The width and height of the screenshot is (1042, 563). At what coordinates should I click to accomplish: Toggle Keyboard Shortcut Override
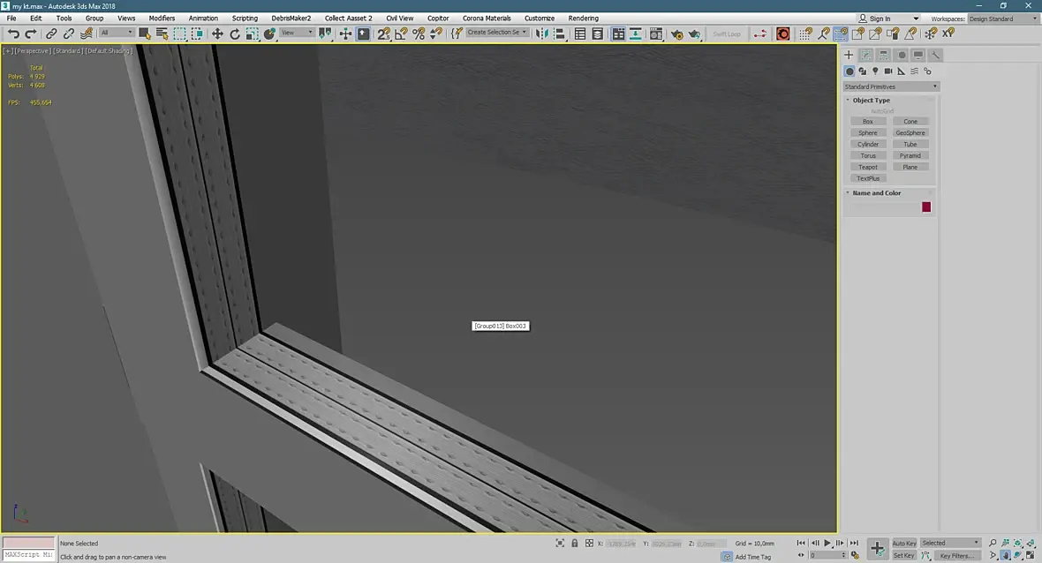364,34
